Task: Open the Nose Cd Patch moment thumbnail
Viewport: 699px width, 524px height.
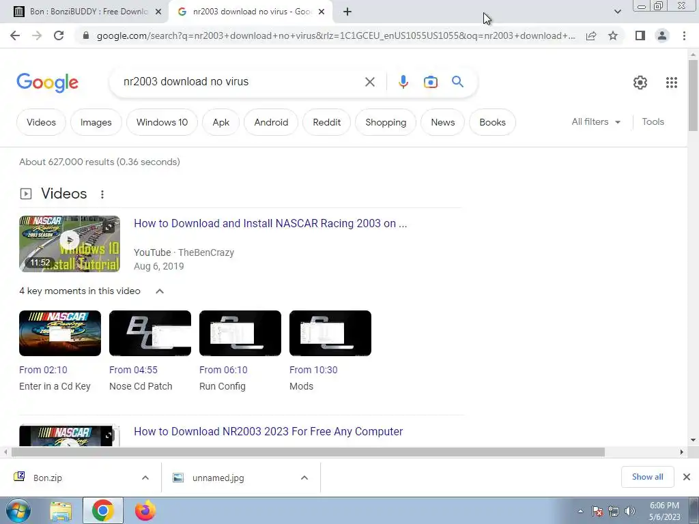Action: (150, 333)
